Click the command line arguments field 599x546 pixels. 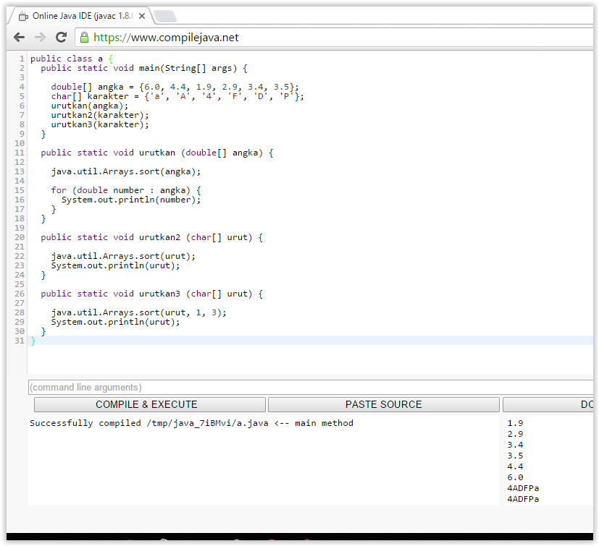[x=311, y=388]
